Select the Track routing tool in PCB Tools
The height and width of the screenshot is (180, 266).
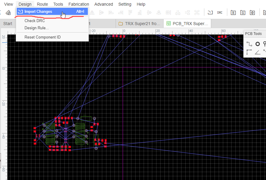249,44
